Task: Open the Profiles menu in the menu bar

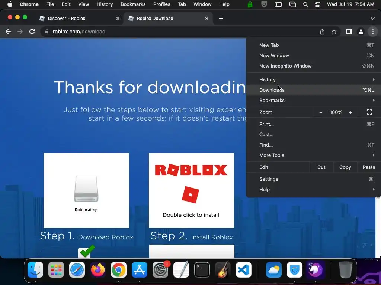Action: coord(161,4)
